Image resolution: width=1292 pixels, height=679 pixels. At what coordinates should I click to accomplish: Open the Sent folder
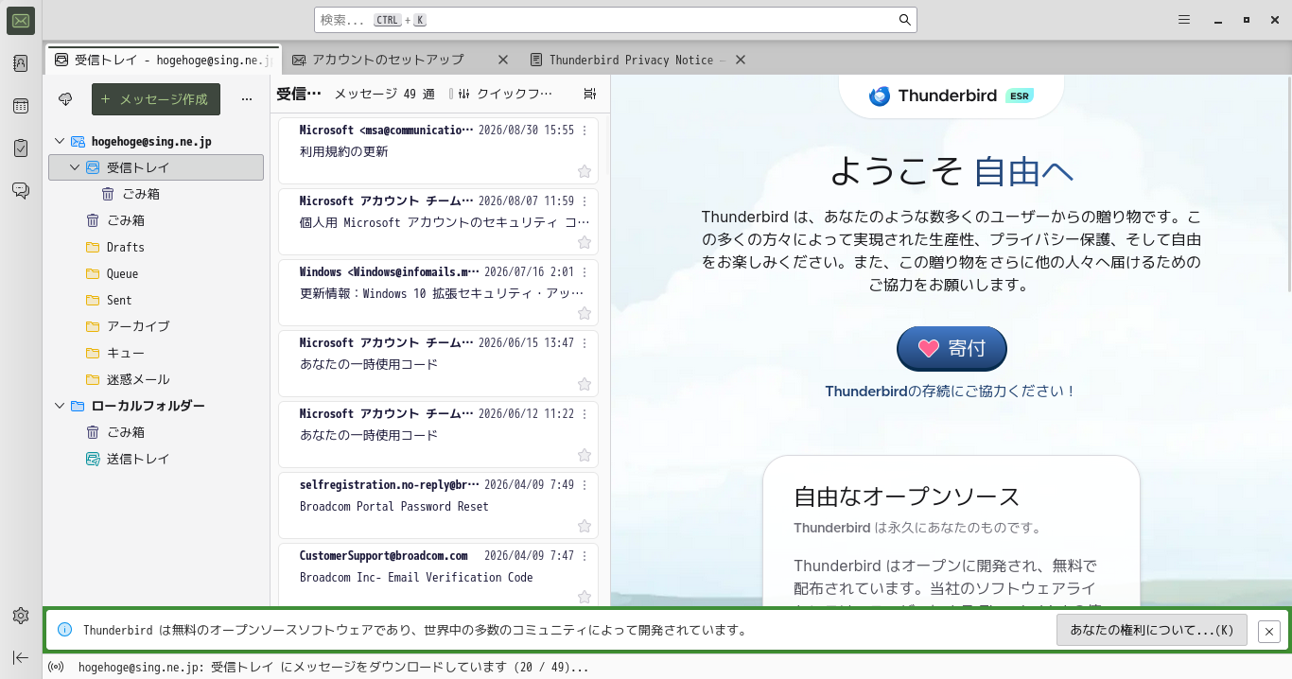[x=156, y=300]
